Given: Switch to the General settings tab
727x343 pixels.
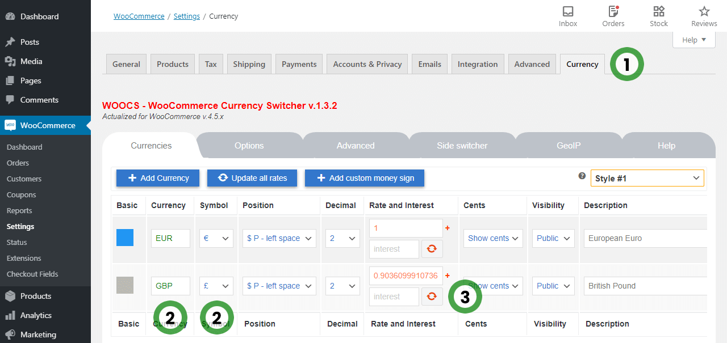Looking at the screenshot, I should click(x=126, y=64).
